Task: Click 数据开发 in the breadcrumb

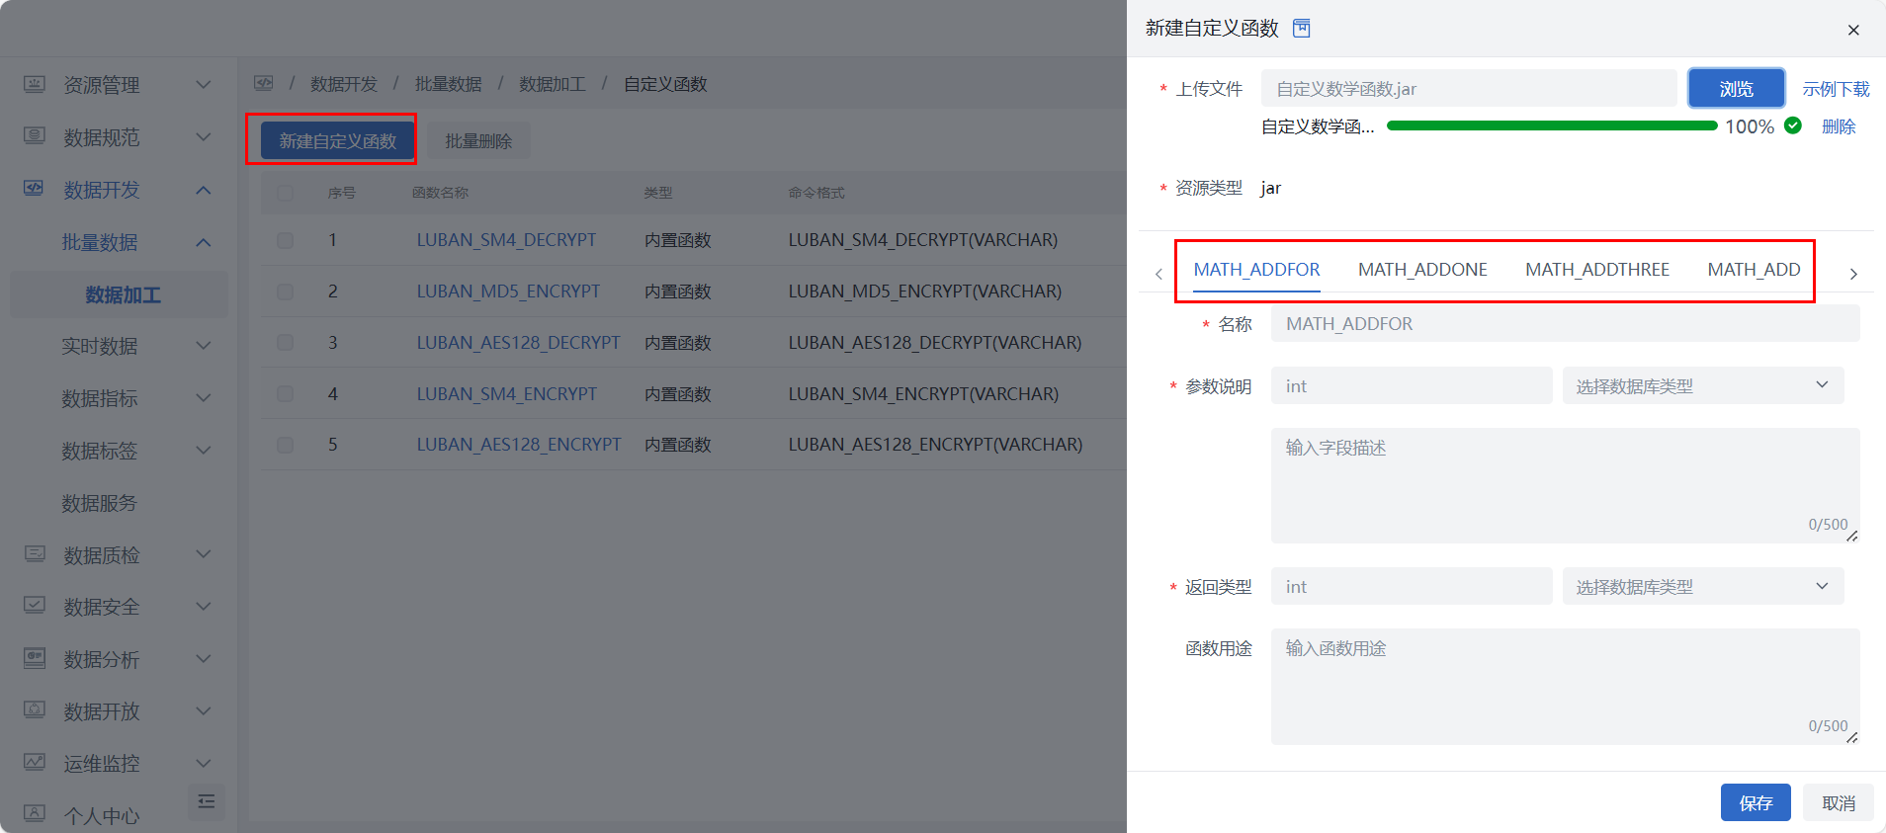Action: coord(344,84)
